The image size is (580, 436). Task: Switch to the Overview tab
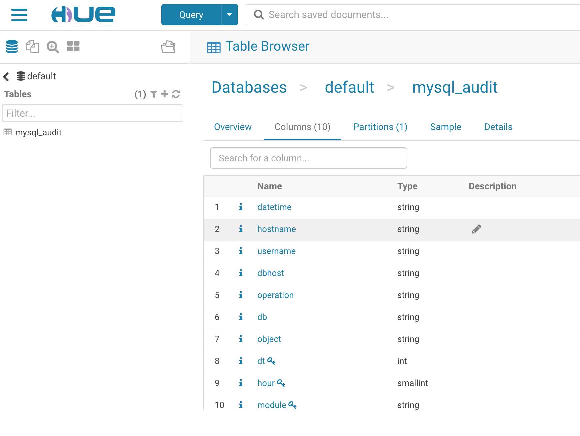233,127
